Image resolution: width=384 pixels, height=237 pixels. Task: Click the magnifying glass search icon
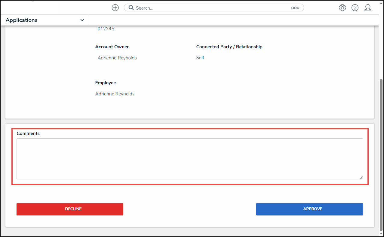coord(131,8)
